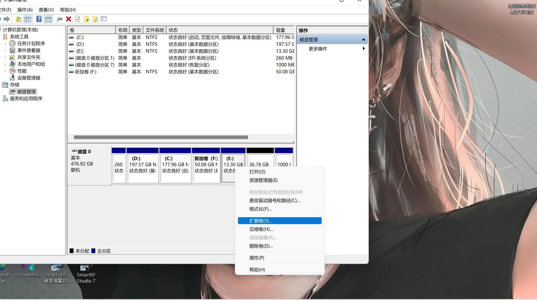537x300 pixels.
Task: Click the connect drive toolbar icon
Action: (x=59, y=19)
